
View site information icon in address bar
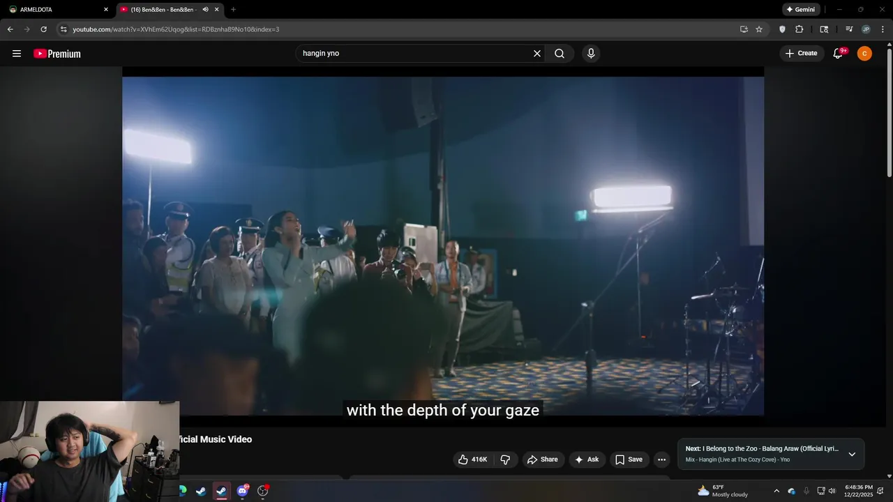63,29
